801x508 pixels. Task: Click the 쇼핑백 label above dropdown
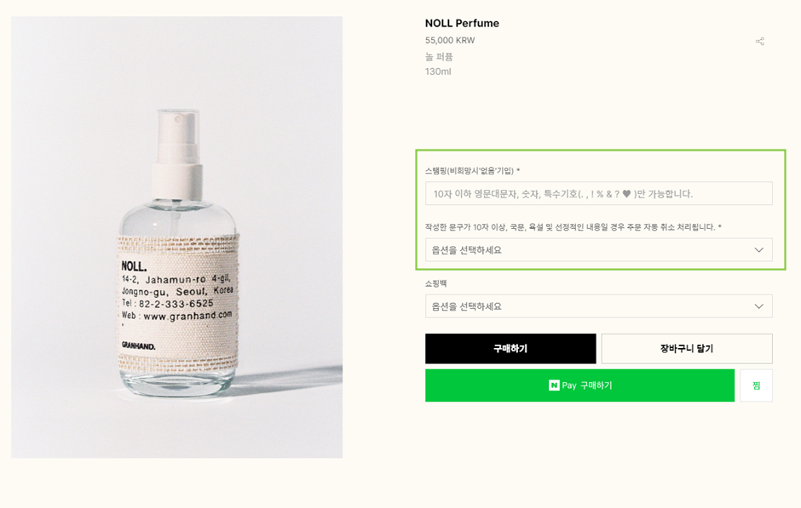point(435,283)
